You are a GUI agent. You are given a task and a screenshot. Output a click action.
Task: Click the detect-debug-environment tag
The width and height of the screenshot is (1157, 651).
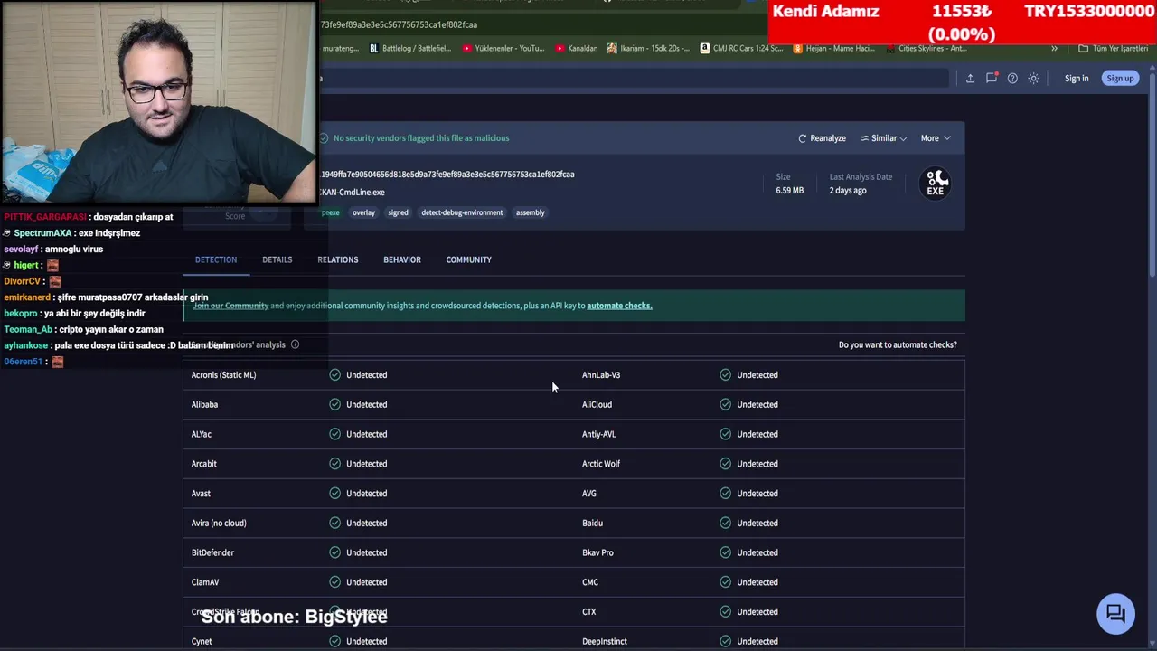[462, 212]
